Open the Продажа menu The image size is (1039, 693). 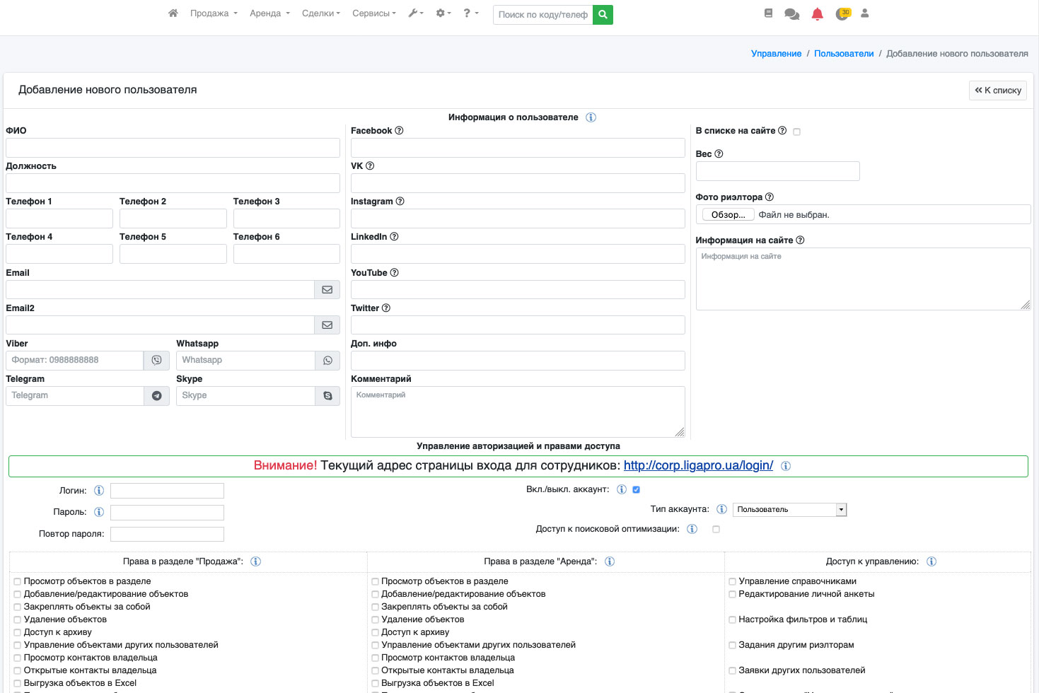tap(213, 13)
